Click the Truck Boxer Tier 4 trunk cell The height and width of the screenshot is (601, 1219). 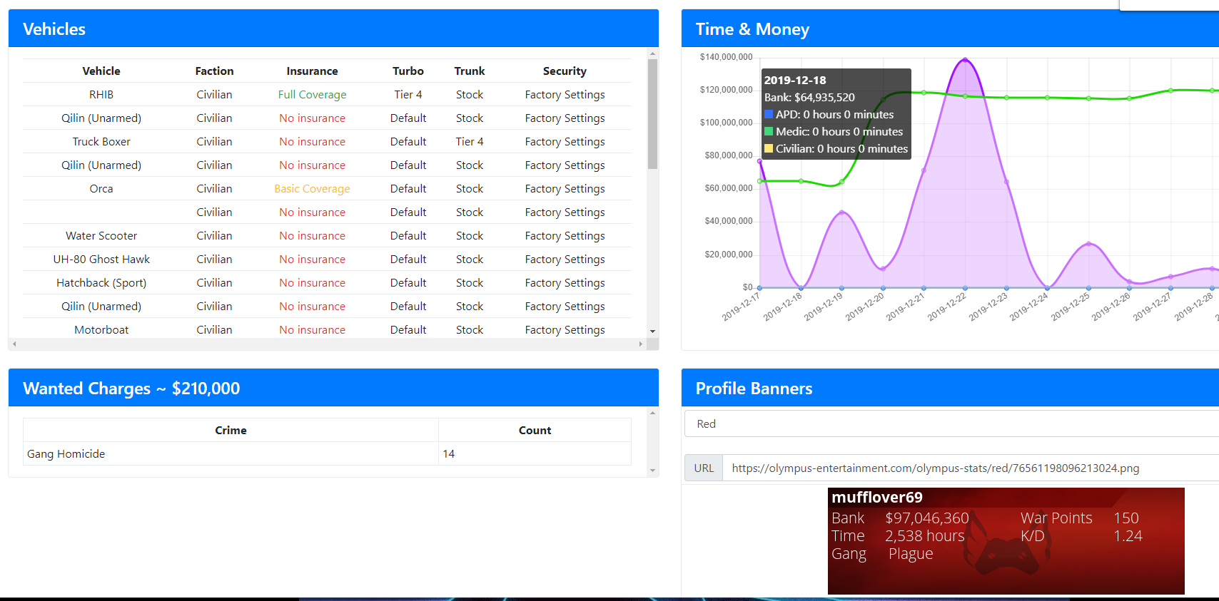[x=470, y=142]
